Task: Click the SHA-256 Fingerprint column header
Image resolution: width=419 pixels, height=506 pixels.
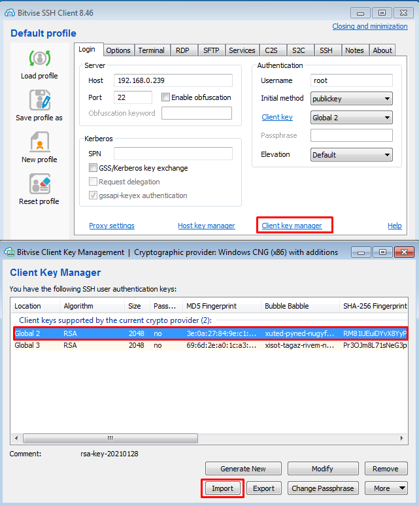Action: pos(373,306)
